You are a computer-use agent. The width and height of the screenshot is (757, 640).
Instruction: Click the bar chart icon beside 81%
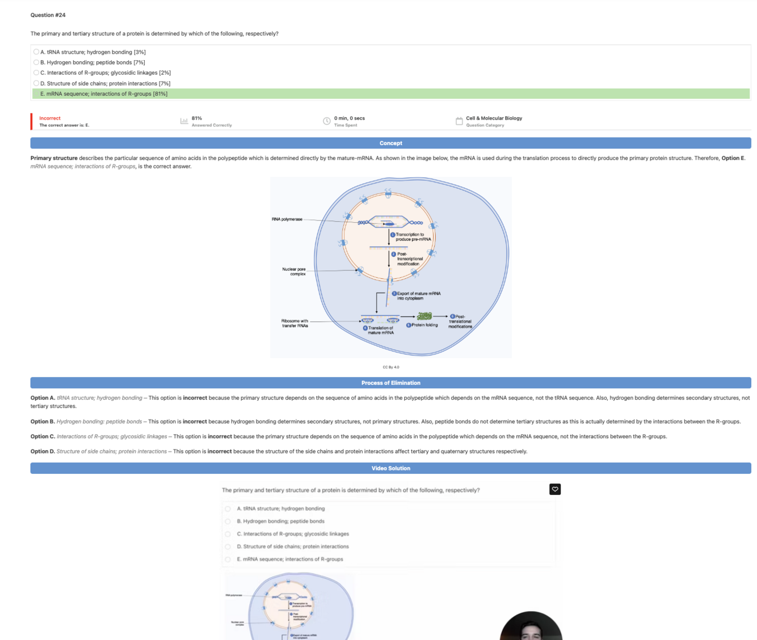[x=184, y=121]
